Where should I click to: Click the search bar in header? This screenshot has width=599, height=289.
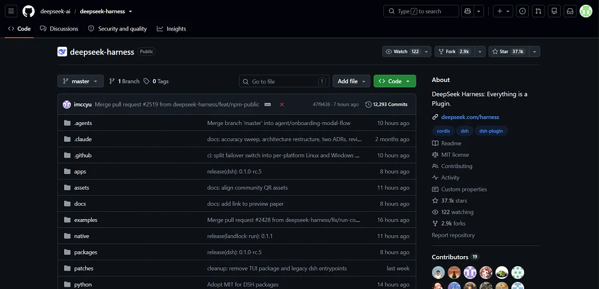pyautogui.click(x=421, y=11)
